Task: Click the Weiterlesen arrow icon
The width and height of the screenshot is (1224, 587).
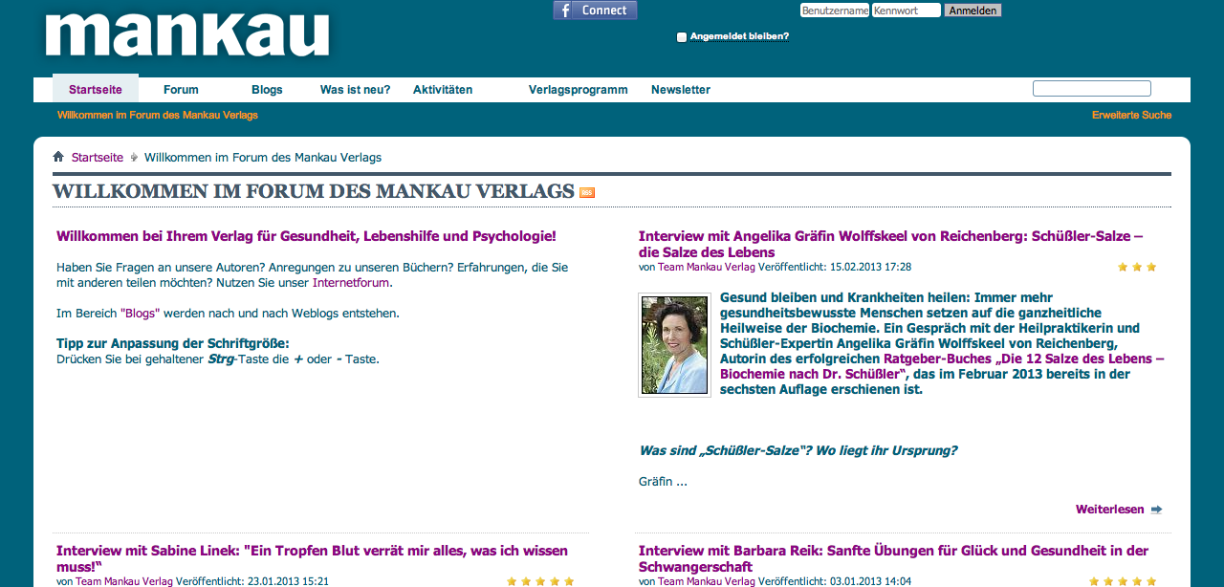Action: (1156, 510)
